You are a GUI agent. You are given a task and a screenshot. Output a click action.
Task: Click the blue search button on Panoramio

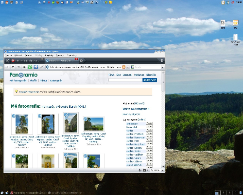[x=150, y=80]
